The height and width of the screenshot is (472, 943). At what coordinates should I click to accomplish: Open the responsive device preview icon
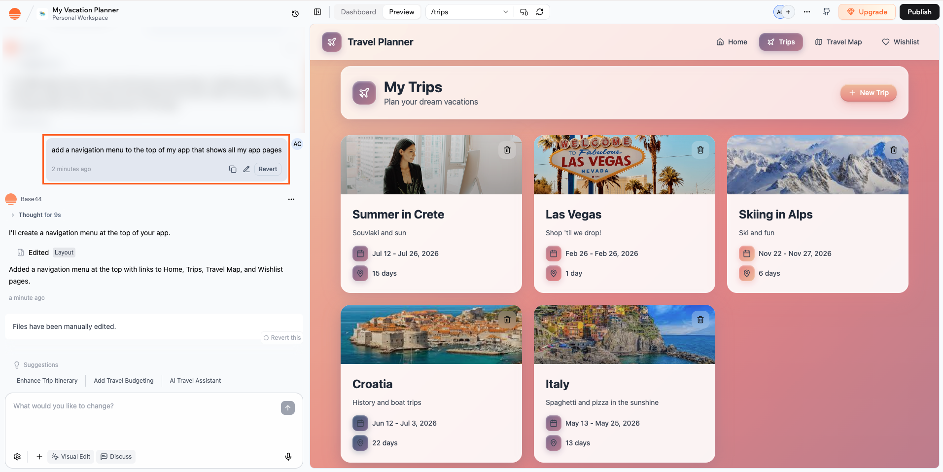point(524,12)
